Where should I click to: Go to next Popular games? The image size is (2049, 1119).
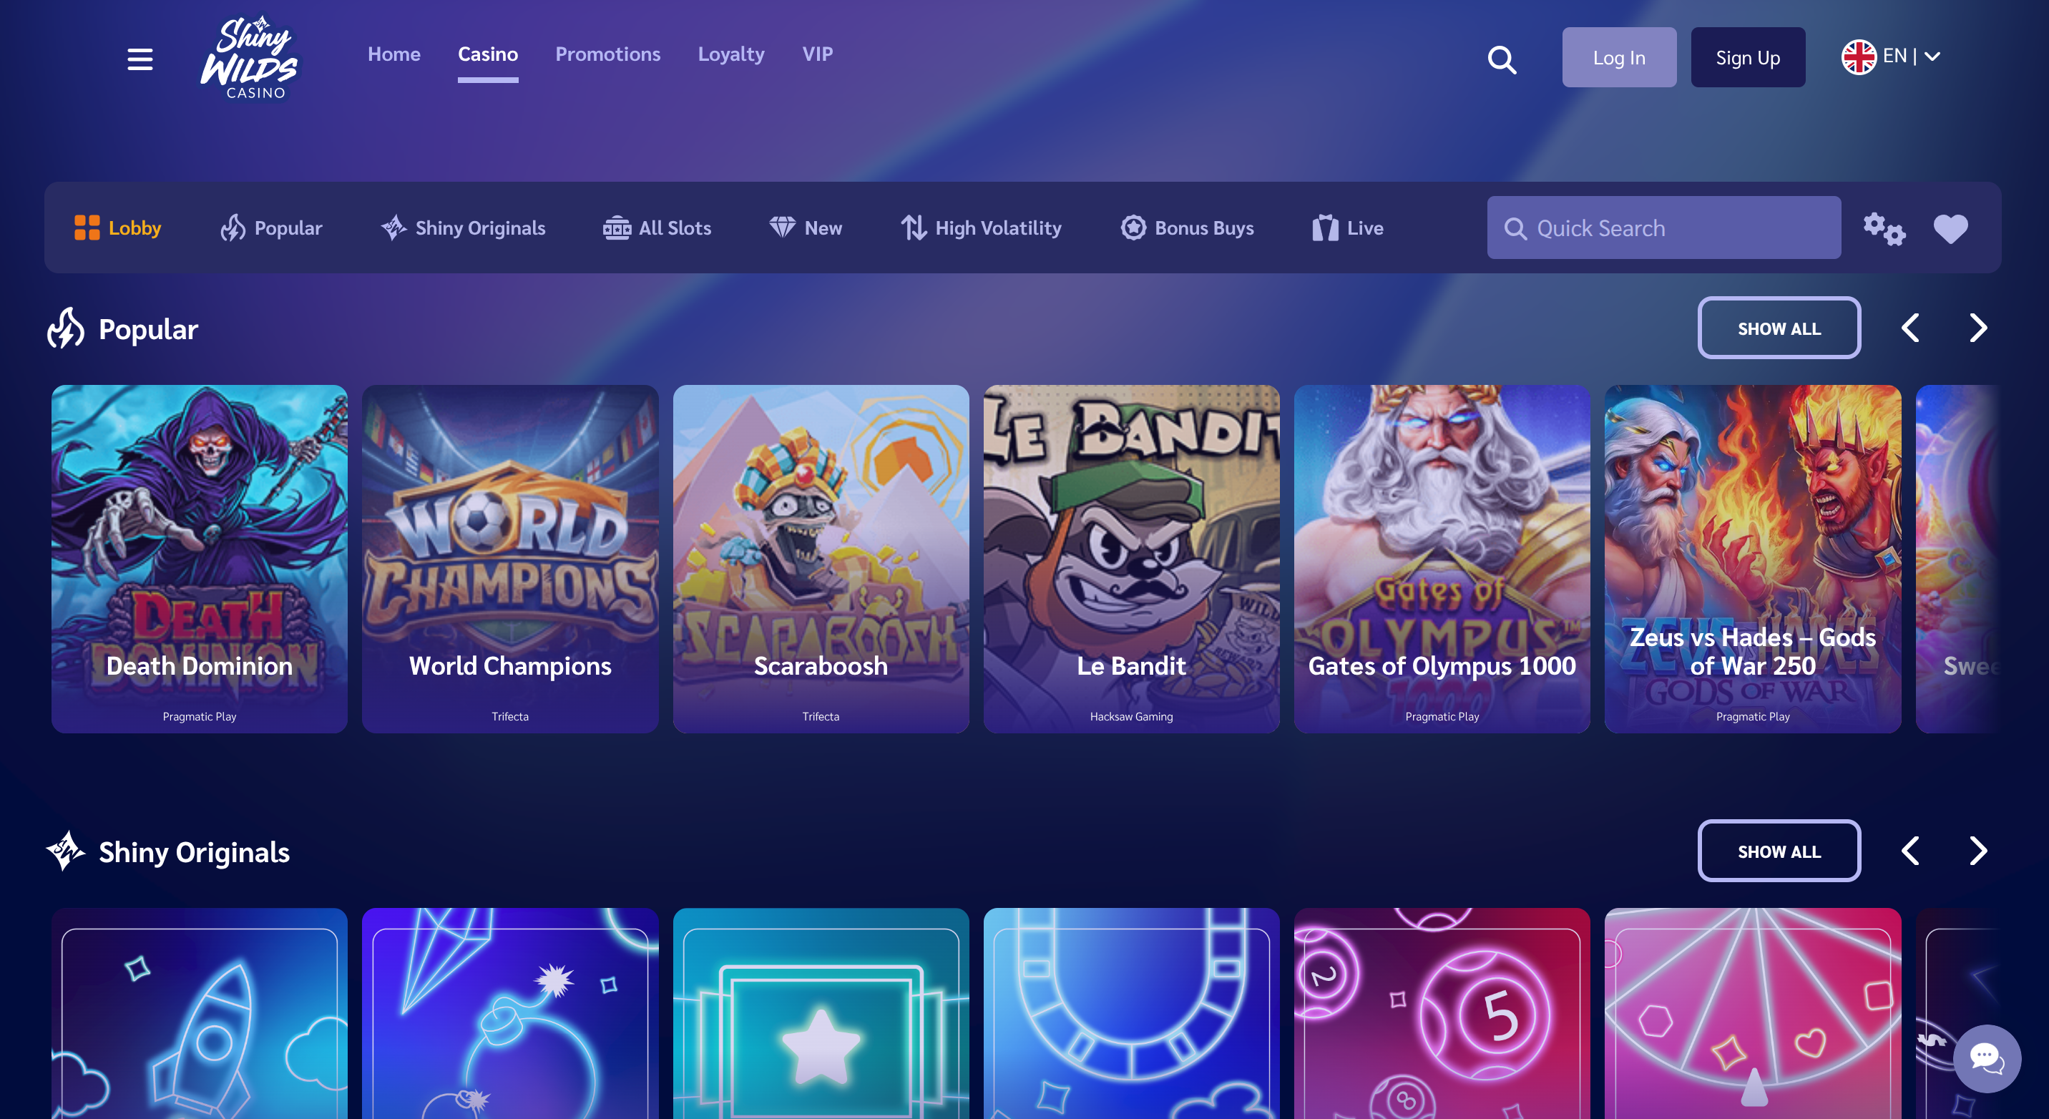[1978, 328]
